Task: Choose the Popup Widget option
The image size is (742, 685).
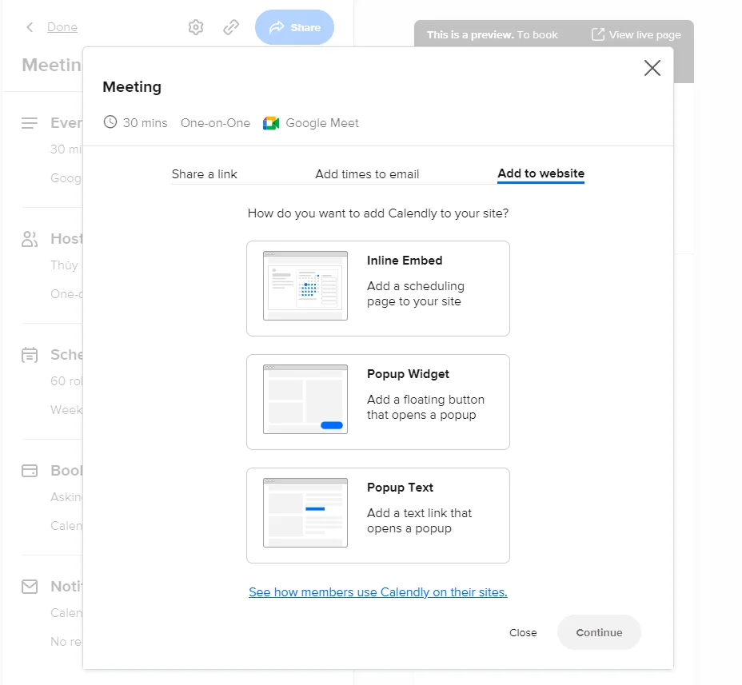Action: tap(378, 402)
